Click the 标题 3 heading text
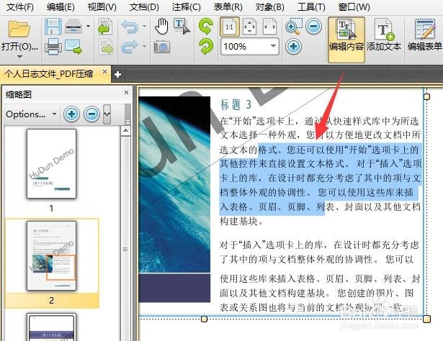This screenshot has width=443, height=341. point(236,104)
